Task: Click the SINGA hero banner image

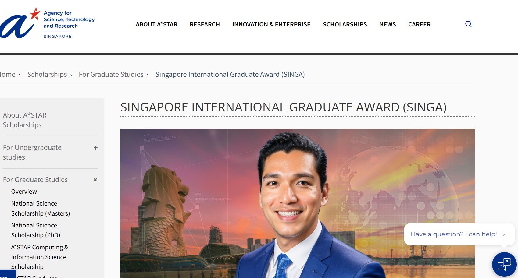Action: coord(298,203)
